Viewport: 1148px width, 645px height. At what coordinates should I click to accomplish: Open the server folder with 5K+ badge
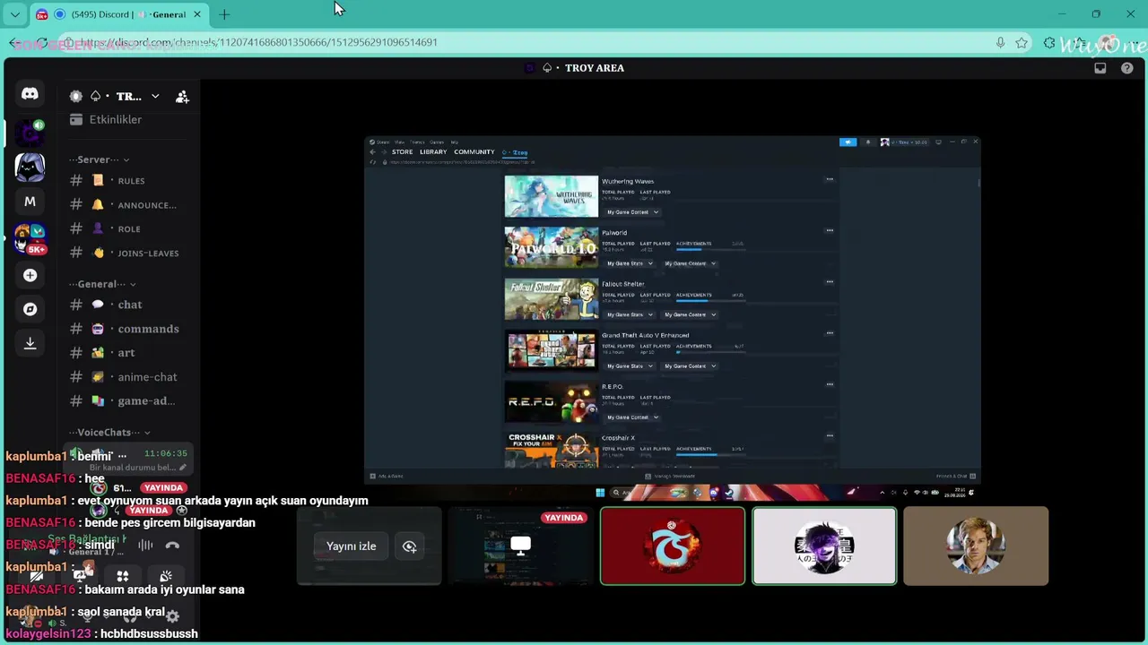coord(30,239)
